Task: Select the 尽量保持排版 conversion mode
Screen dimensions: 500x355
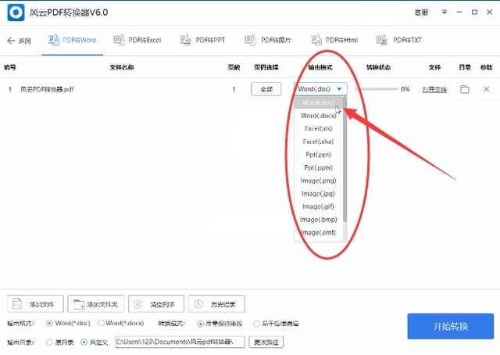Action: tap(200, 324)
